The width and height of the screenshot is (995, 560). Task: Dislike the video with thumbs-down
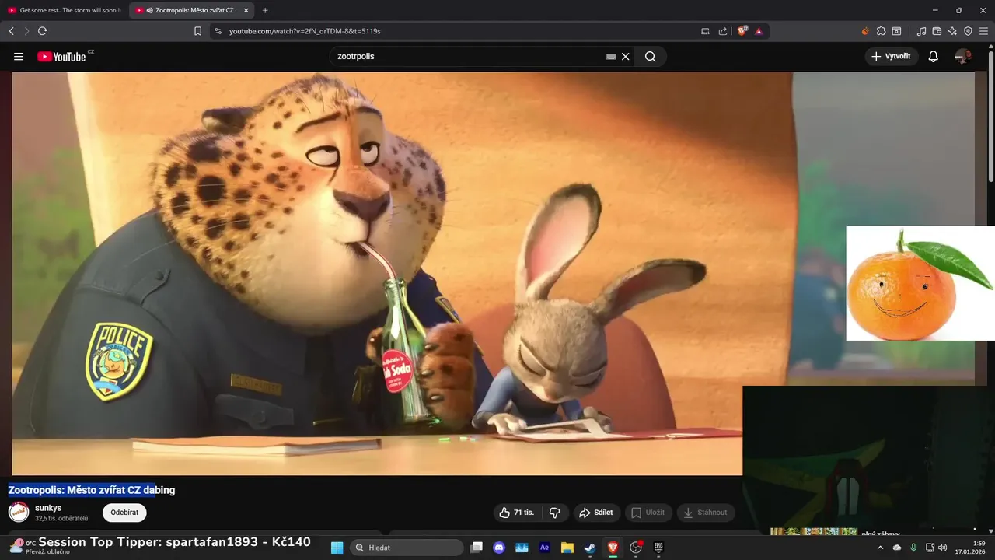[555, 513]
